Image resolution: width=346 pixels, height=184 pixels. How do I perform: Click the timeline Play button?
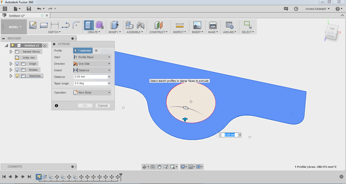tap(17, 177)
